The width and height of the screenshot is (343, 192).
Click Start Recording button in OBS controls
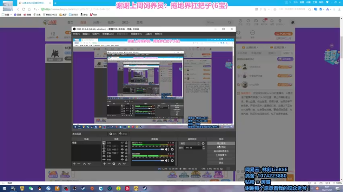coord(221,147)
